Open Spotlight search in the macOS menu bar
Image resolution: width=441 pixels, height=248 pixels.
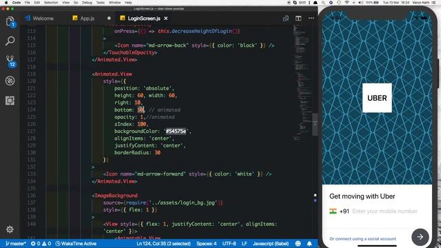click(x=323, y=2)
